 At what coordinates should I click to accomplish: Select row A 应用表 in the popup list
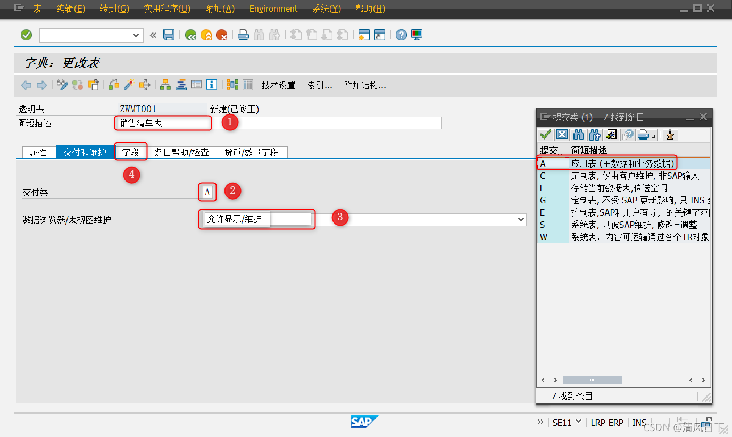[623, 163]
